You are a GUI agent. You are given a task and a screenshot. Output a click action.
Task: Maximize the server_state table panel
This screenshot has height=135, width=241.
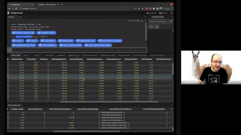pos(172,55)
